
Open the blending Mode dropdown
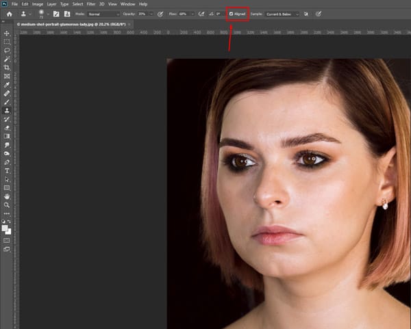click(x=103, y=14)
